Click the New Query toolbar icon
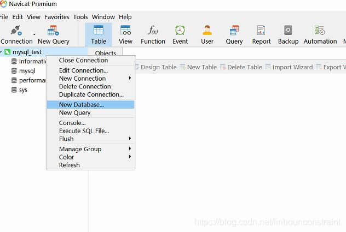The width and height of the screenshot is (346, 232). point(53,31)
